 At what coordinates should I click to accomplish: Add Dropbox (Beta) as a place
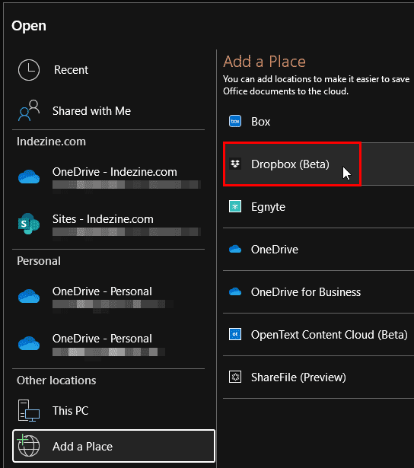pos(318,164)
